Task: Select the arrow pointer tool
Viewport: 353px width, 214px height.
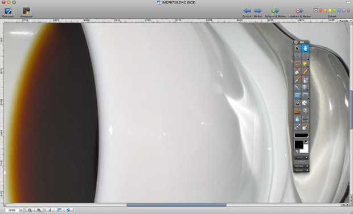Action: coord(297,48)
